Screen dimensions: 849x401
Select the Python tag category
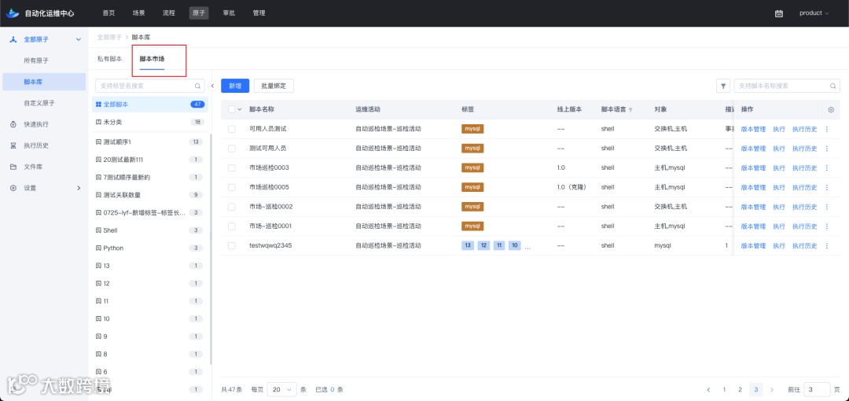[149, 248]
